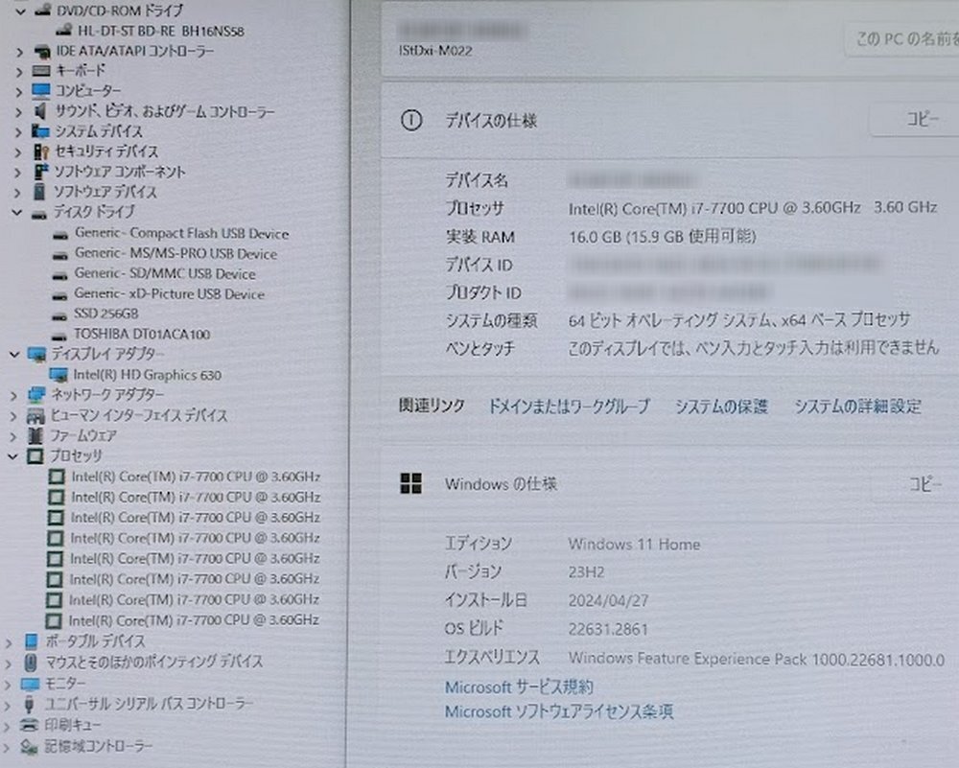Click the USB controller plug icon
This screenshot has width=959, height=768.
tap(29, 705)
